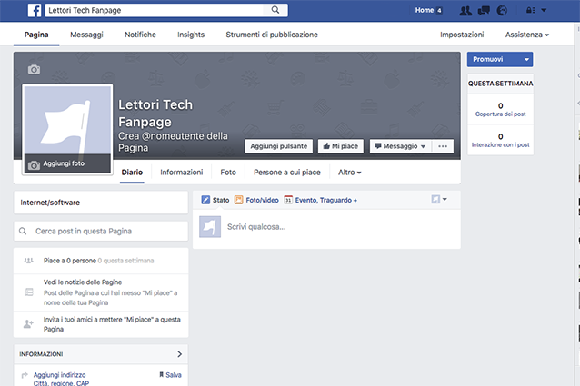Click Piace a 0 persone row
This screenshot has height=386, width=580.
pos(101,261)
